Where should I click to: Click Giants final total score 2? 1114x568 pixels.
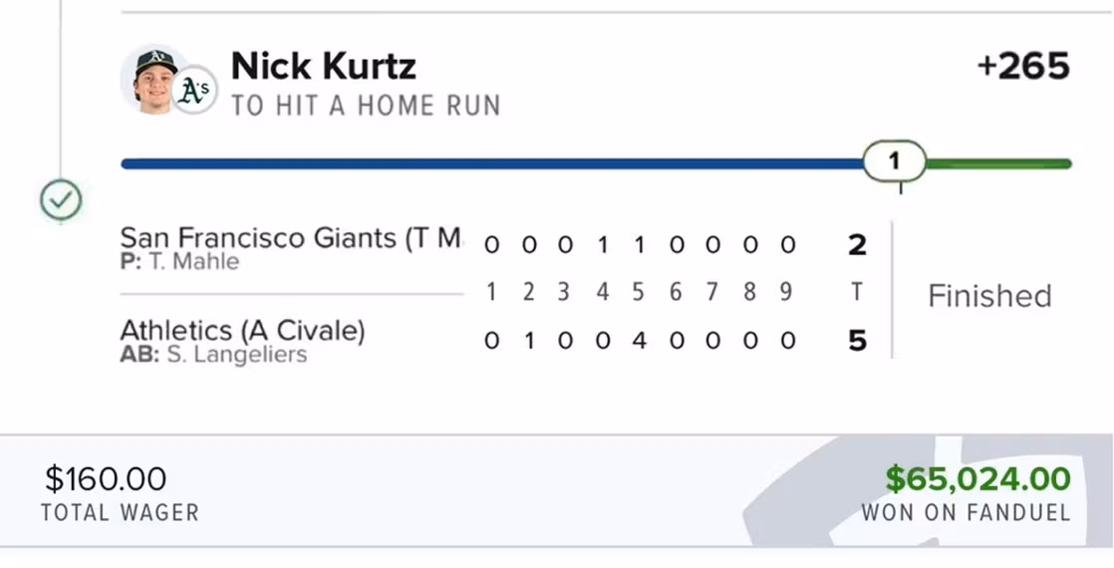pos(858,245)
